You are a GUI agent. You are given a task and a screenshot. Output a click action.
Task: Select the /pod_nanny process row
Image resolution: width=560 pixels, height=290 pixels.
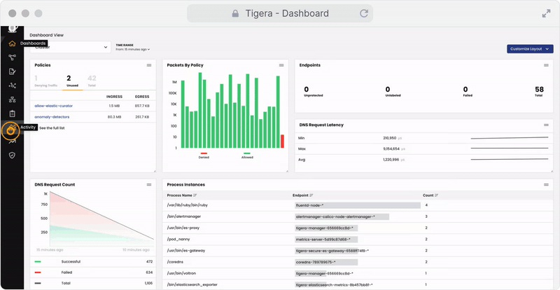[358, 240]
